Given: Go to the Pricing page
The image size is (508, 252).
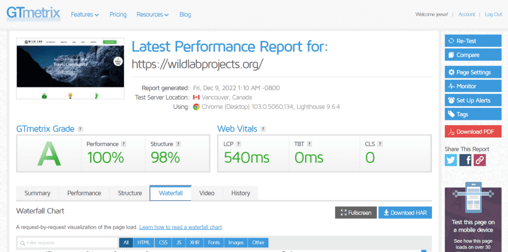Looking at the screenshot, I should coord(118,14).
